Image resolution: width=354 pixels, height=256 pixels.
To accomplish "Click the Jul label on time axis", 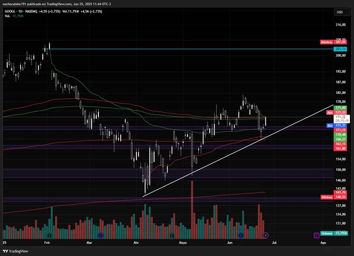I will coord(274,242).
